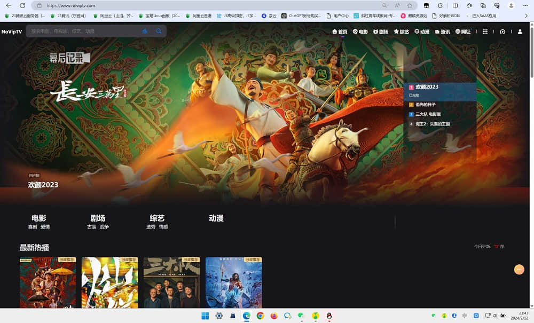This screenshot has width=534, height=323.
Task: Open the 爱情 subcategory under 电影
Action: [x=45, y=227]
